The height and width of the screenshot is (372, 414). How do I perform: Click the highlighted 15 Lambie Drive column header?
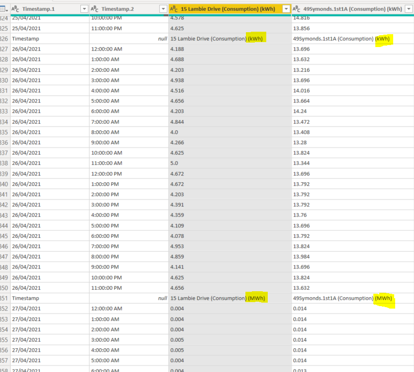(x=230, y=9)
